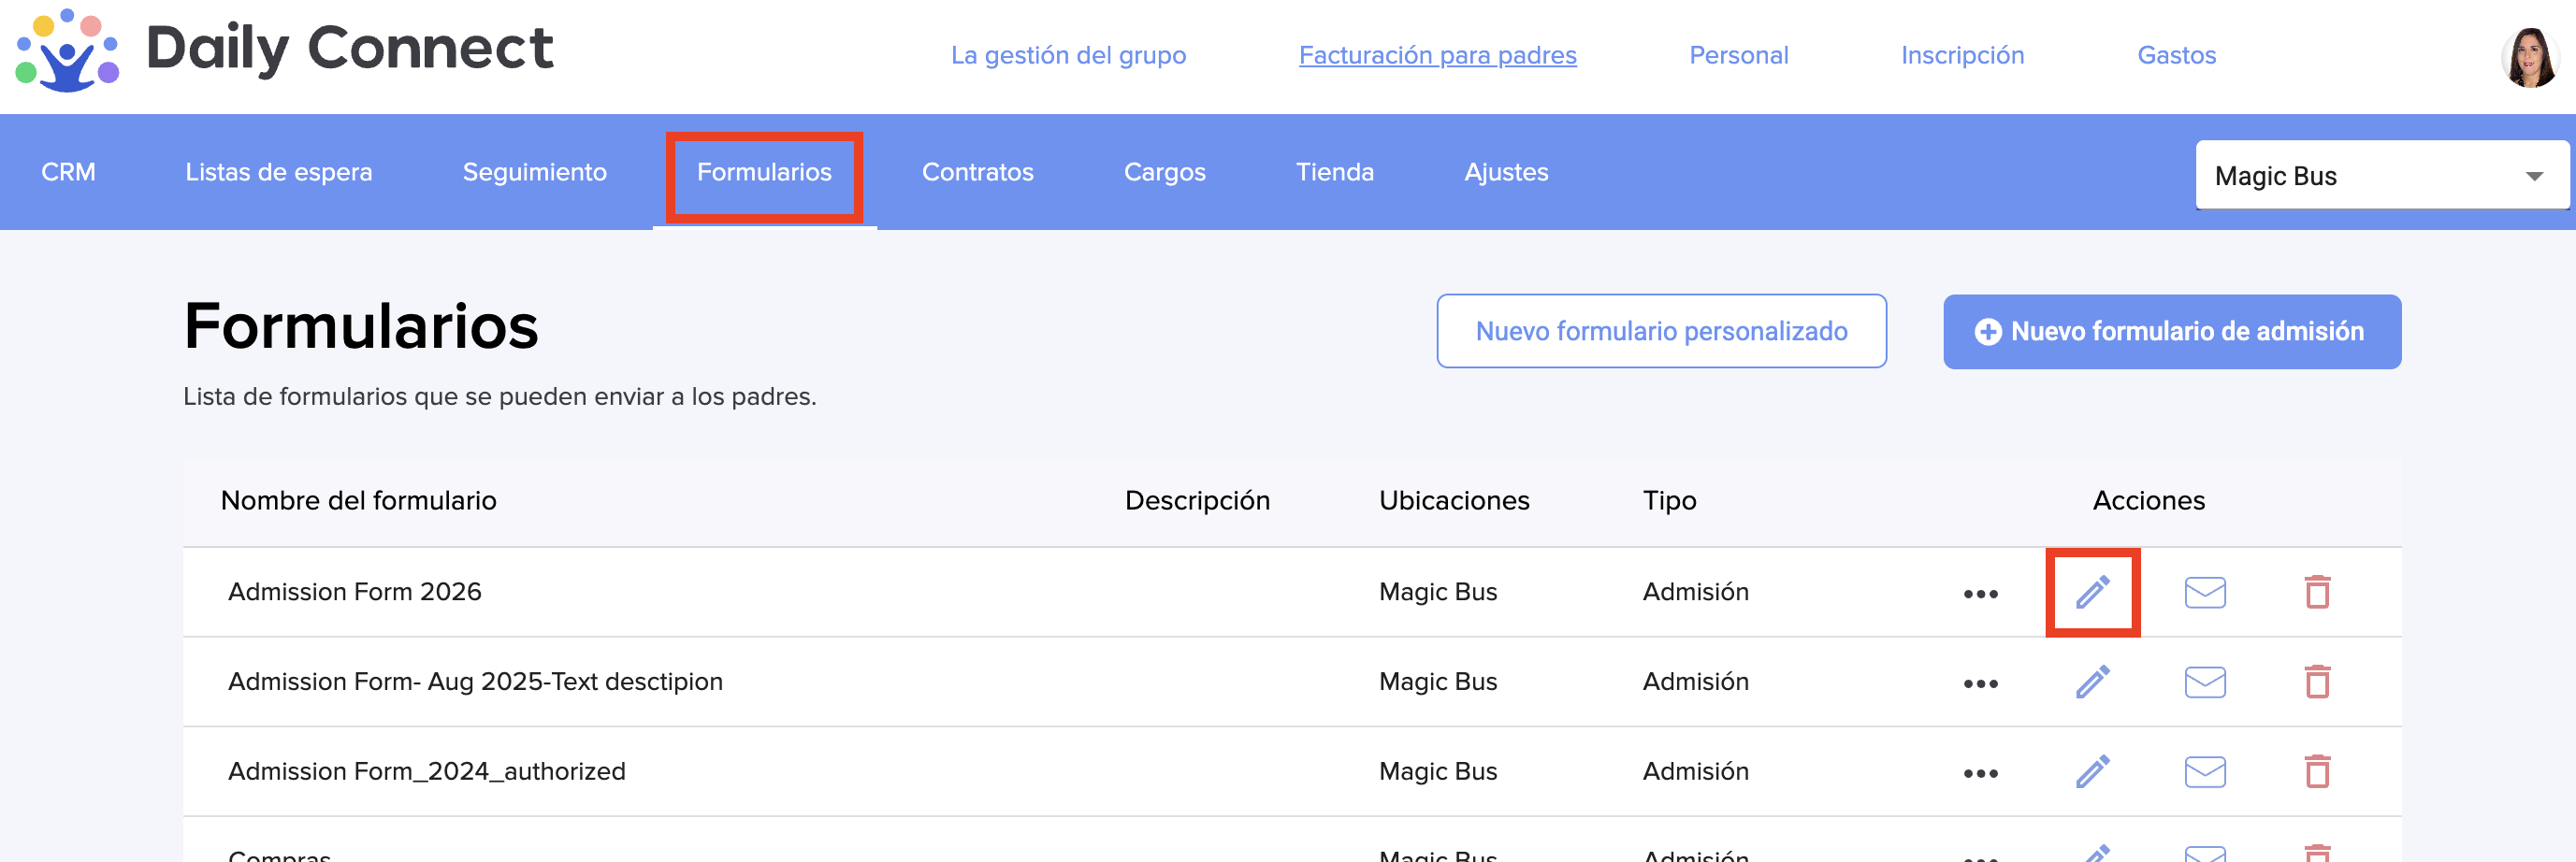Go to the Personal section

[1738, 55]
